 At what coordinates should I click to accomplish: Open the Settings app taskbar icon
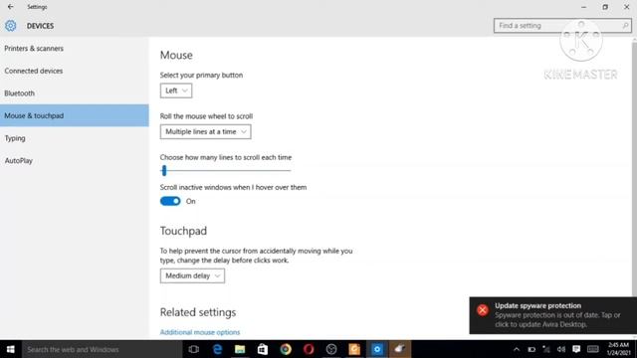(377, 349)
